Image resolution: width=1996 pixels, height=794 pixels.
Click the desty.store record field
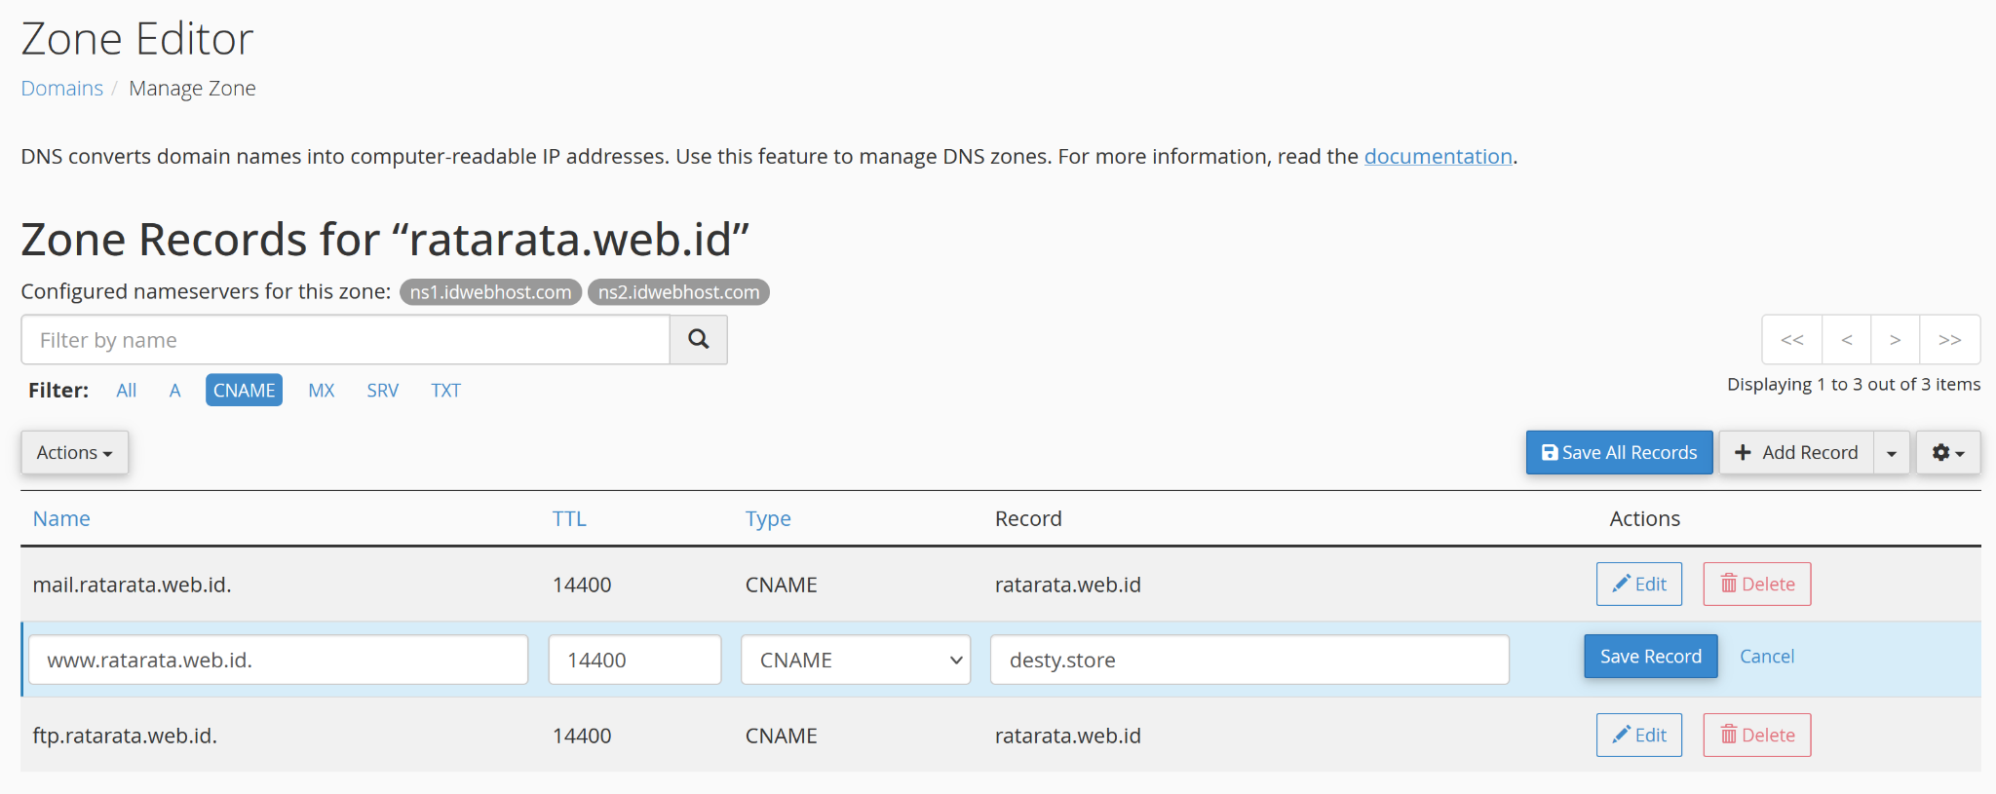(x=1249, y=660)
